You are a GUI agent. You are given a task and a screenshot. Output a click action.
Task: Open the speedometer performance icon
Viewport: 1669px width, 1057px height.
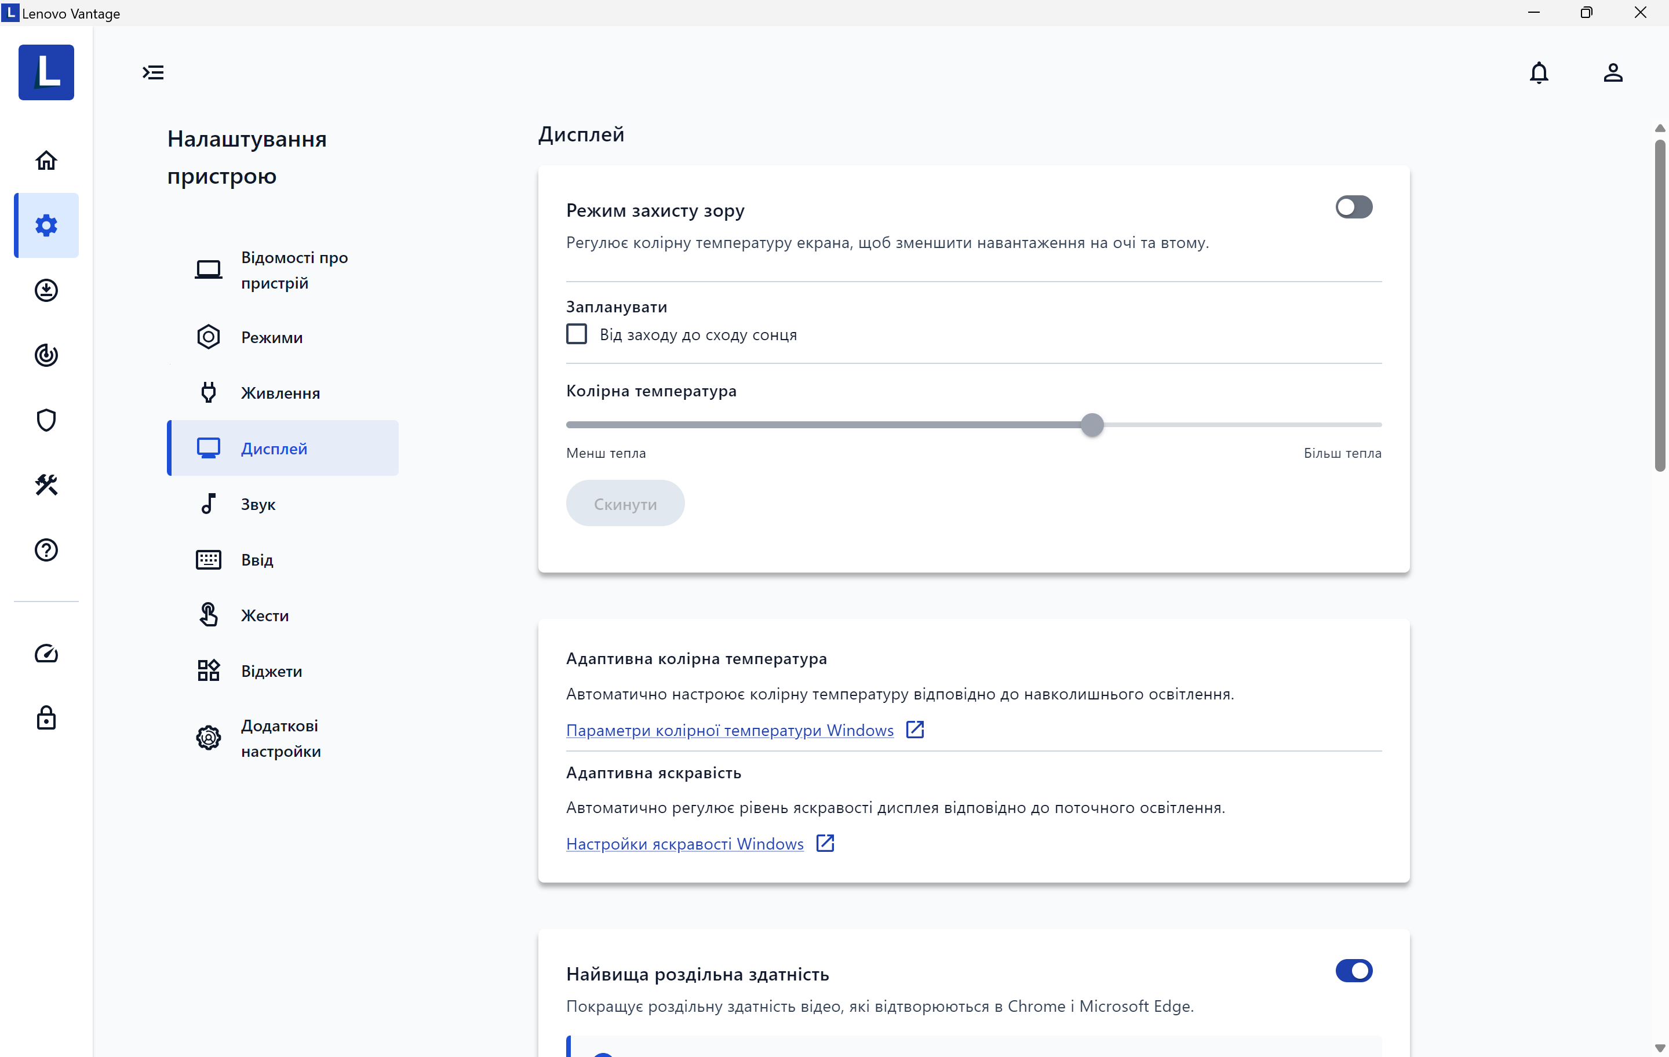(x=46, y=653)
